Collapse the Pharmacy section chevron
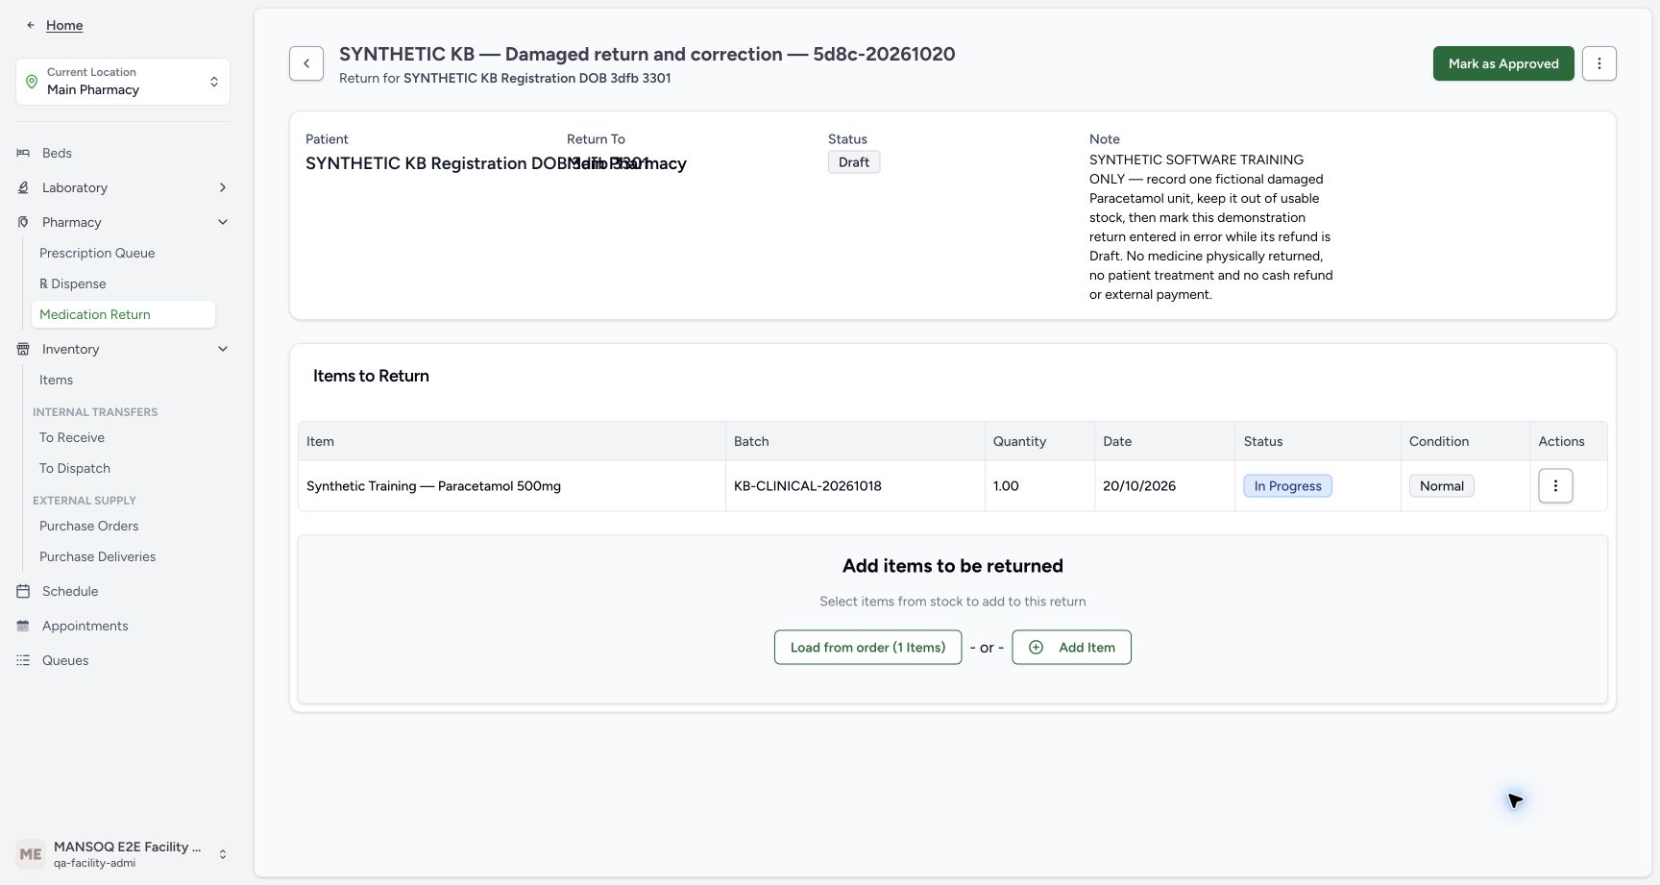This screenshot has width=1660, height=885. [x=223, y=222]
